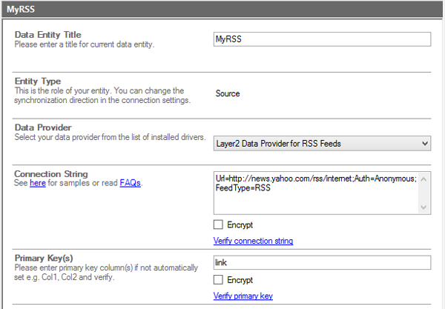Click the Primary Key(s) input field

(x=321, y=262)
